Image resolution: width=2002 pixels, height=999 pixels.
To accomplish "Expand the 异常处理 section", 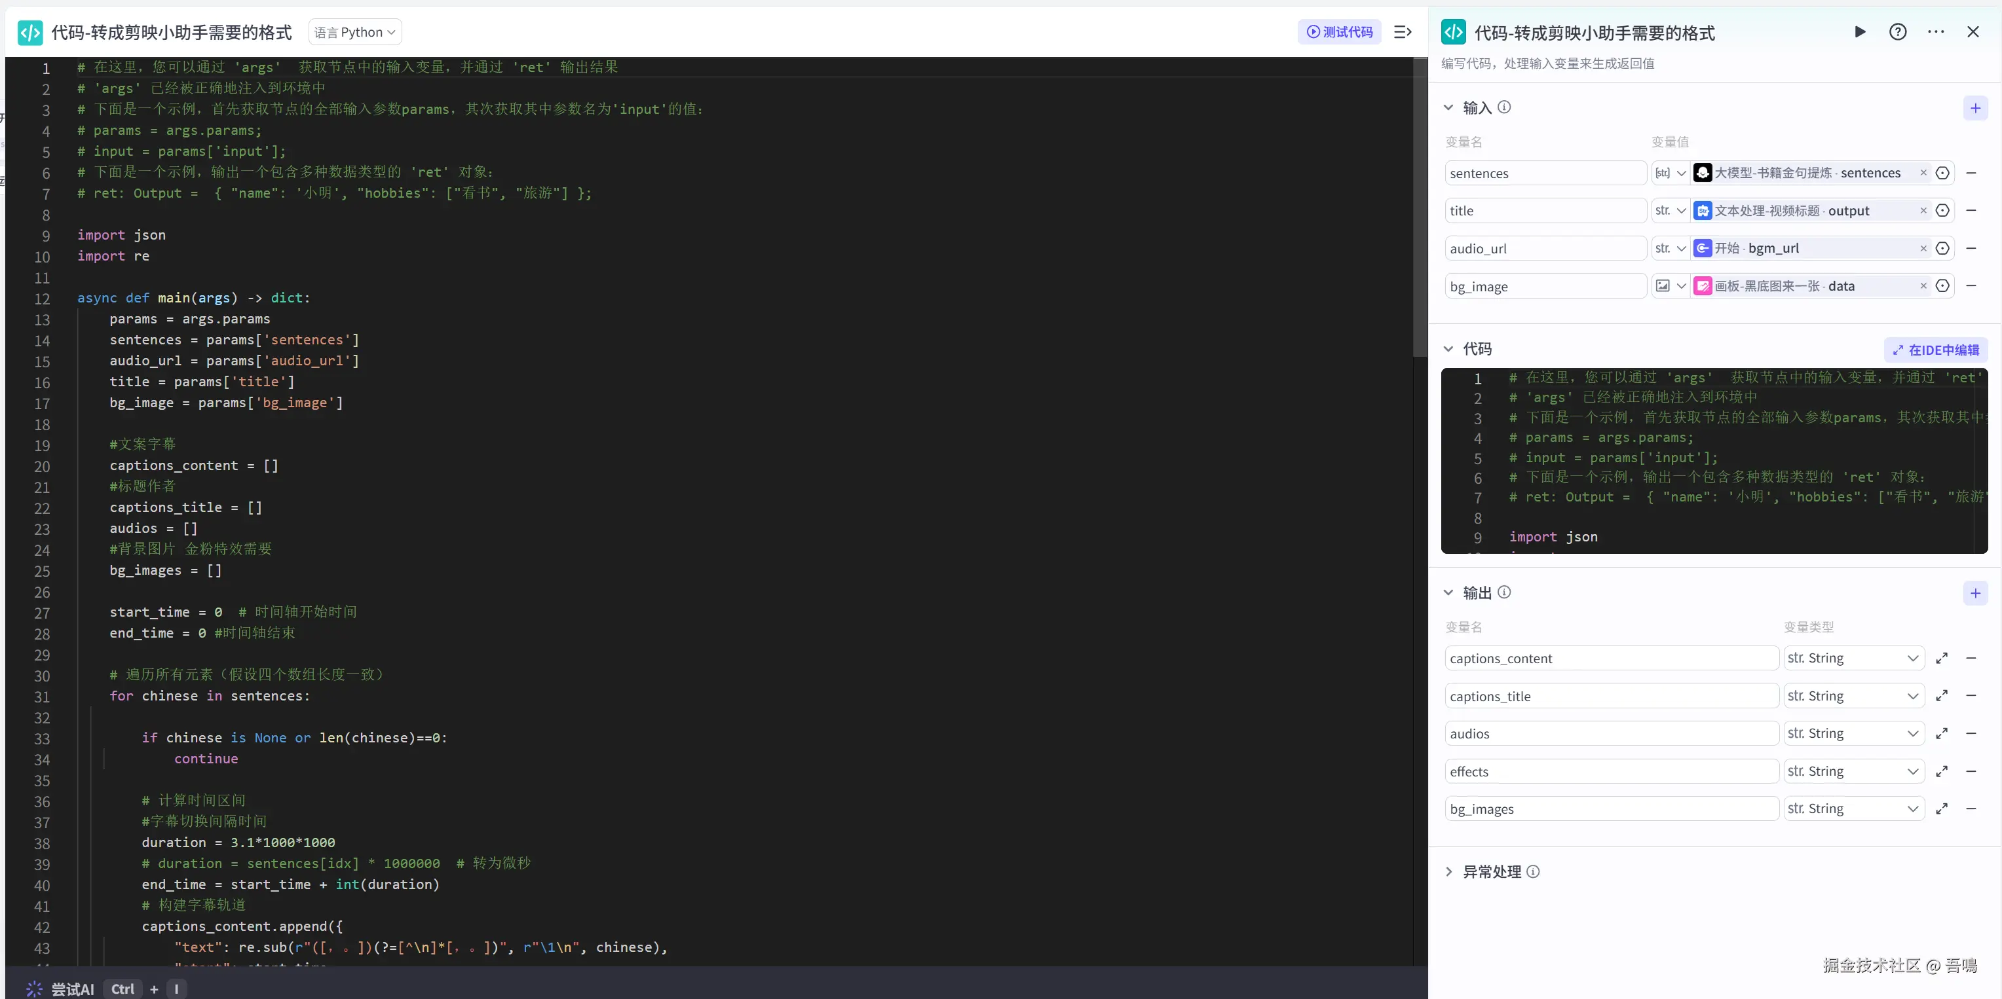I will pyautogui.click(x=1448, y=871).
